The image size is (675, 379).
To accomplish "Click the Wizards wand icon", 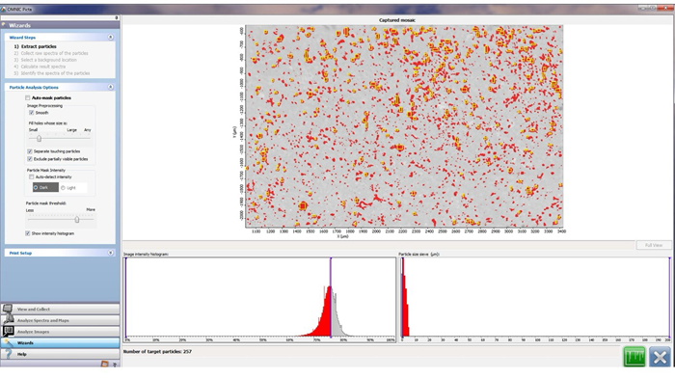I will point(8,342).
